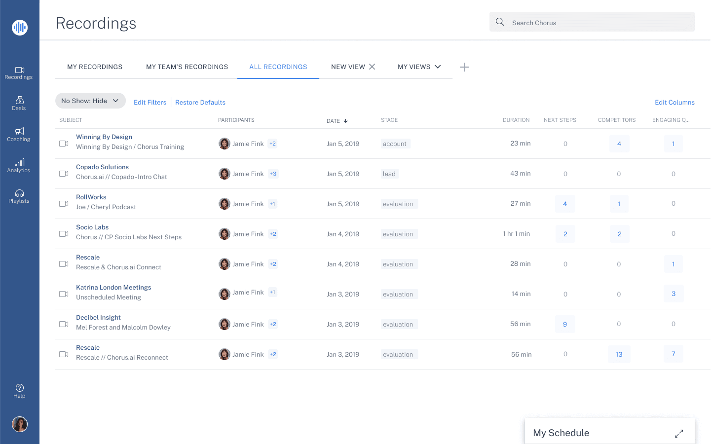The image size is (711, 444).
Task: Click camera icon for Katrina London Meetings
Action: [64, 294]
